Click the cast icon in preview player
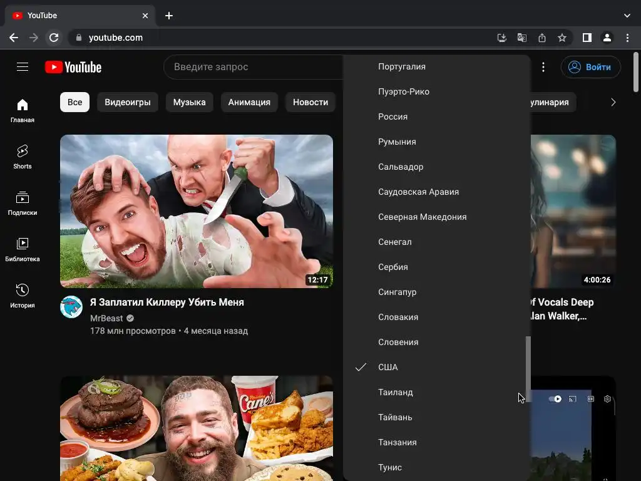 572,399
